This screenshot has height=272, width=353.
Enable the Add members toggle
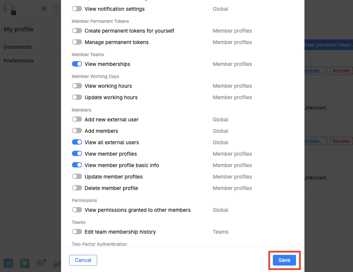[77, 131]
